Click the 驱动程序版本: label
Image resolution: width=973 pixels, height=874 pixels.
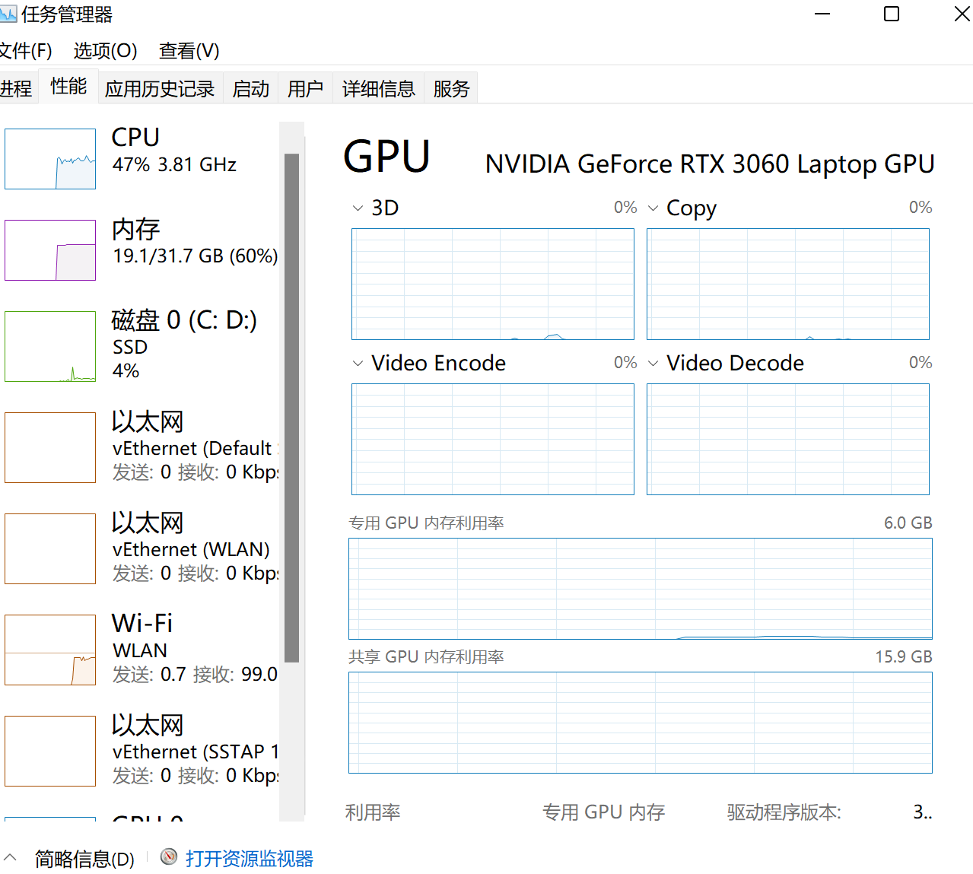point(784,812)
